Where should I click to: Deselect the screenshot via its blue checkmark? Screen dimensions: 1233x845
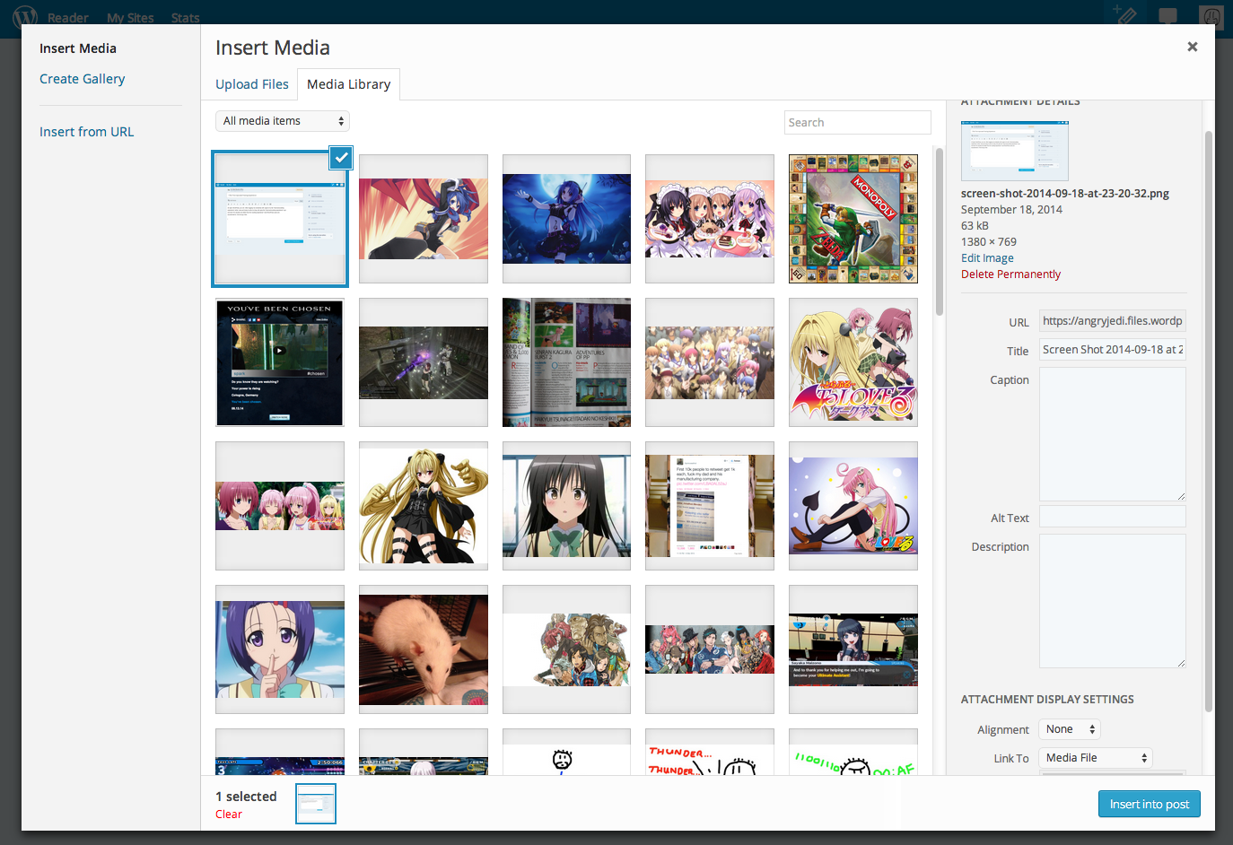340,158
